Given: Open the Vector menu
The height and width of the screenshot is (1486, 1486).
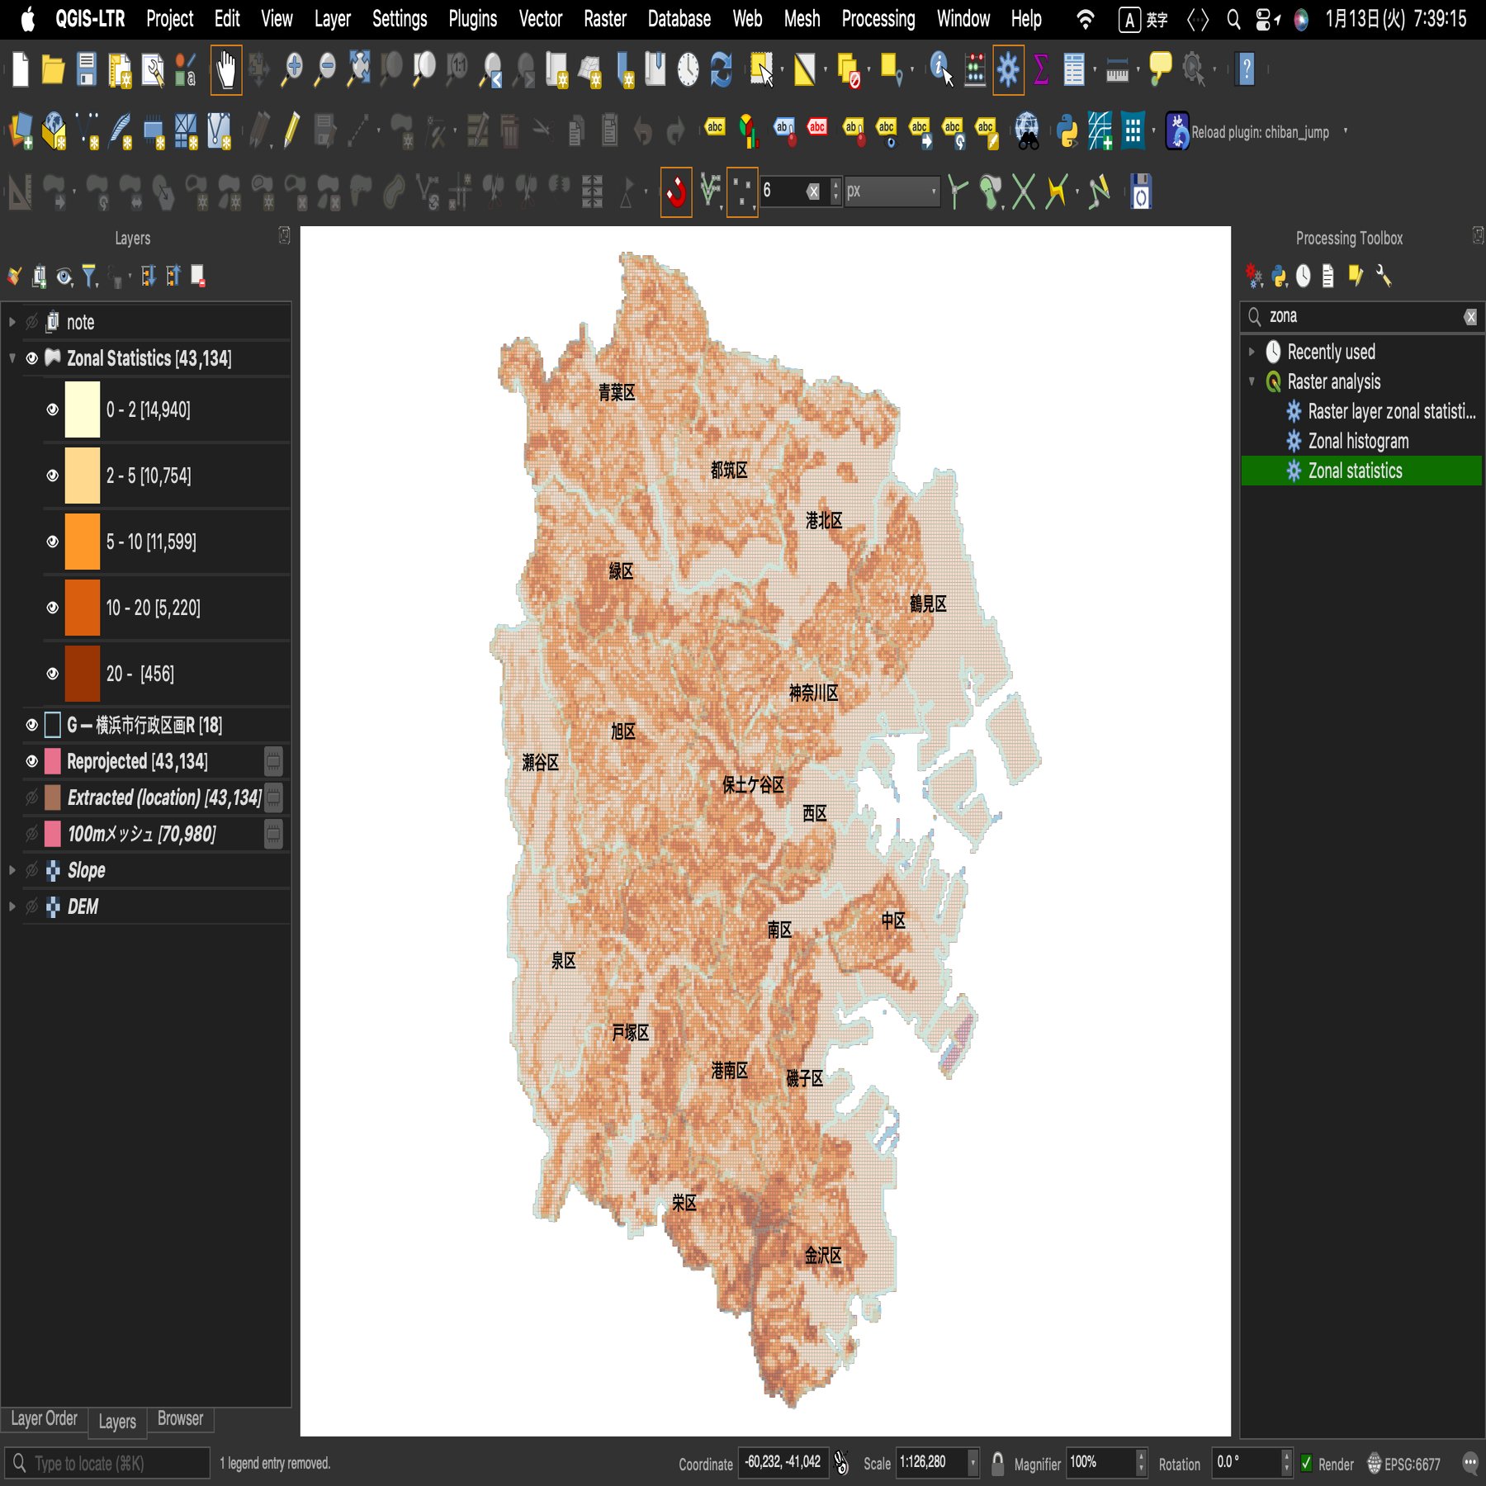Looking at the screenshot, I should [540, 19].
